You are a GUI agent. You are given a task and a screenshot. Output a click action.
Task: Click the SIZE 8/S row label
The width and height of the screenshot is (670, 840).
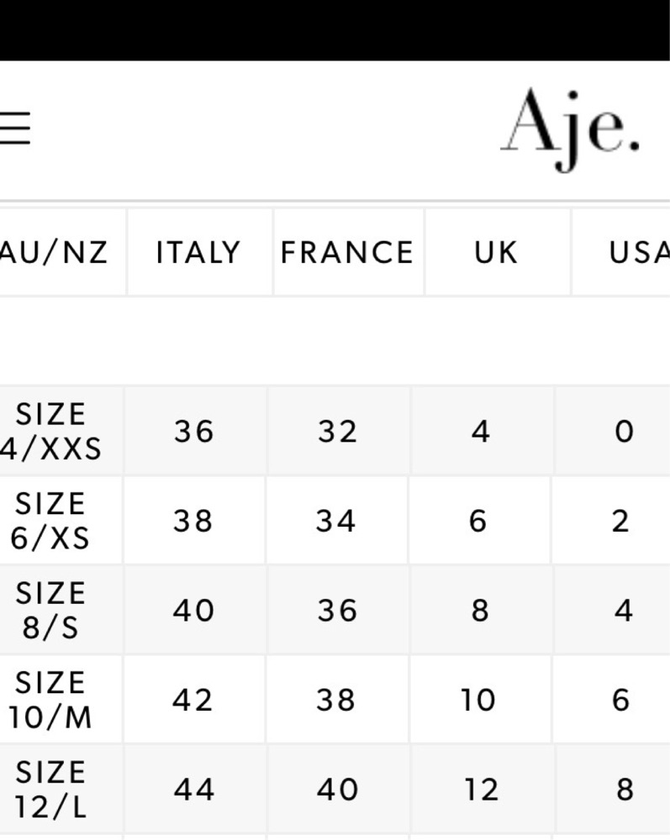point(50,610)
